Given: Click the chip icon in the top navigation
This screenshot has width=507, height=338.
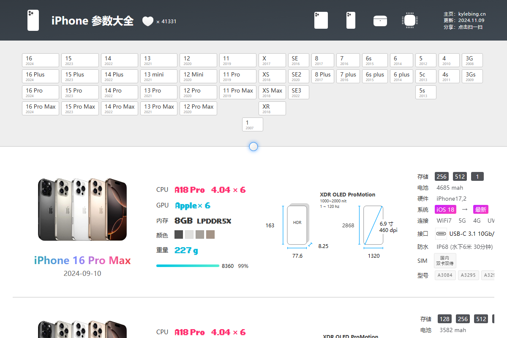Looking at the screenshot, I should [x=409, y=20].
